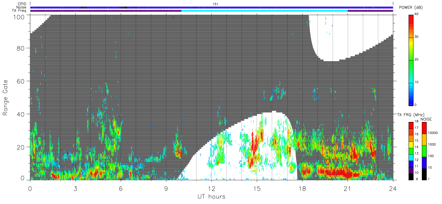Click the 10000 label on the noise scale
The width and height of the screenshot is (442, 204).
(433, 133)
